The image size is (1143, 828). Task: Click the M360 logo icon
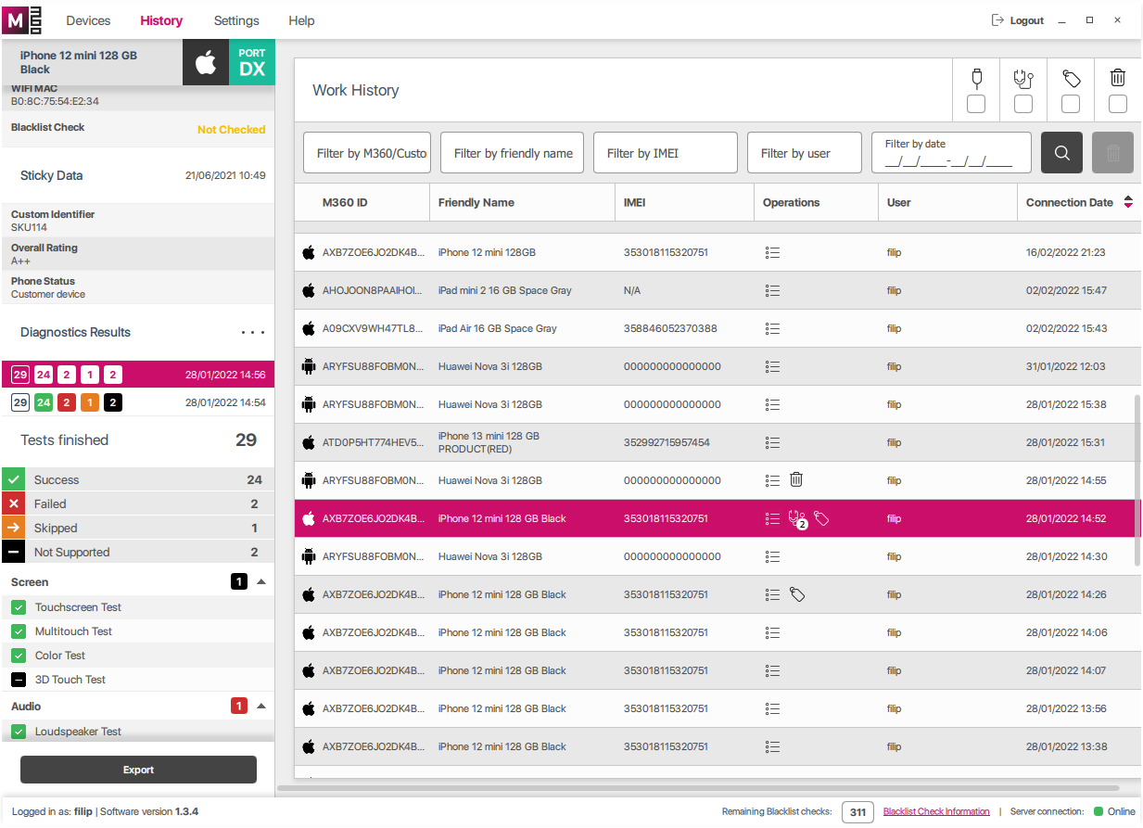pos(21,19)
